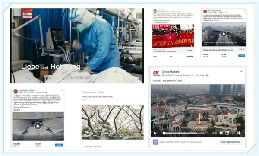This screenshot has width=259, height=156.
Task: Click blue boost button under Burmese ASEAN post
Action: 59,145
